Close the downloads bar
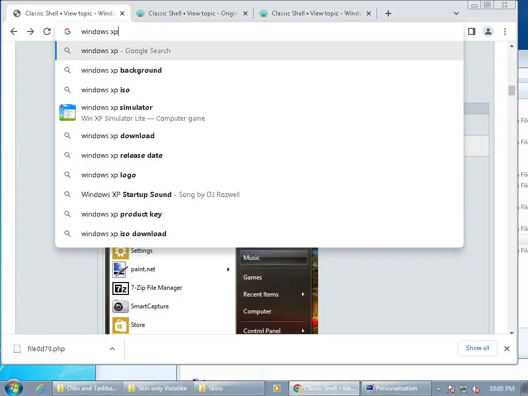 [507, 349]
